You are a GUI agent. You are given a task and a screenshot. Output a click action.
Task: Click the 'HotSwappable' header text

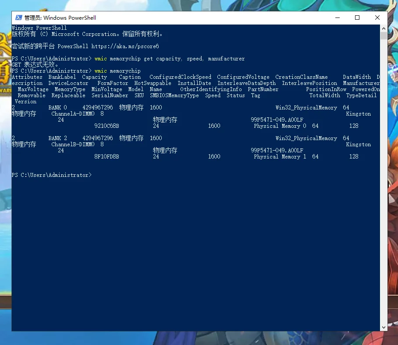coord(153,83)
